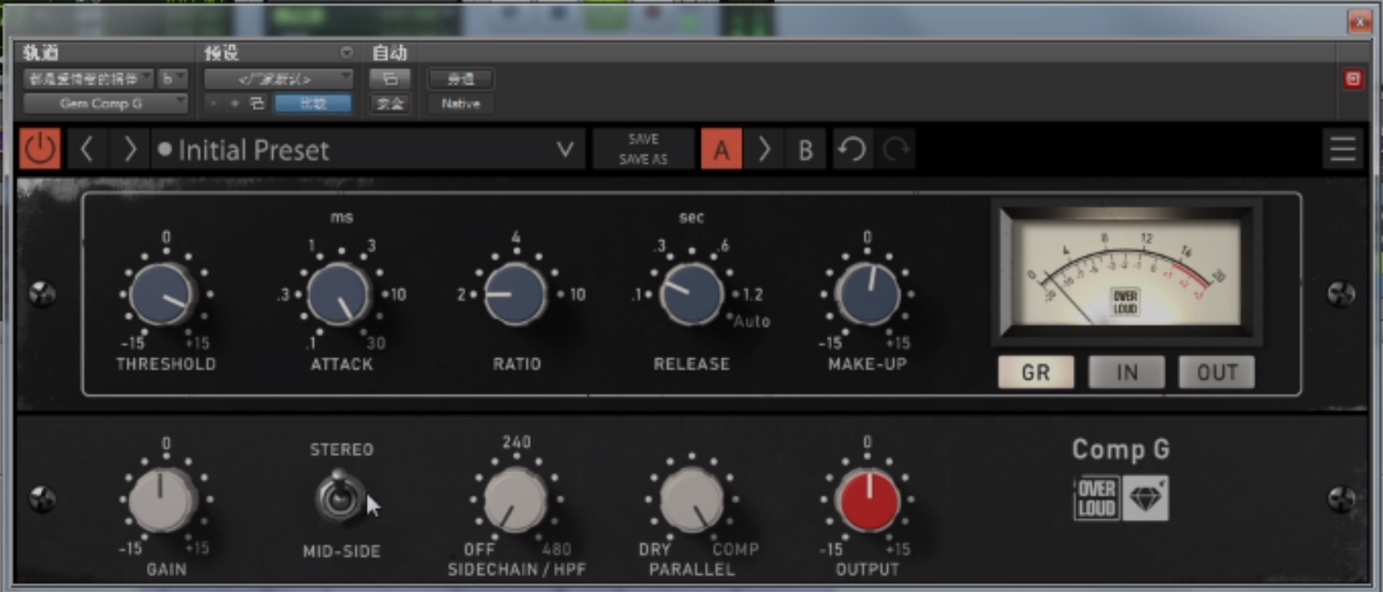Open the Gem Comp G plugin selector

tap(105, 103)
